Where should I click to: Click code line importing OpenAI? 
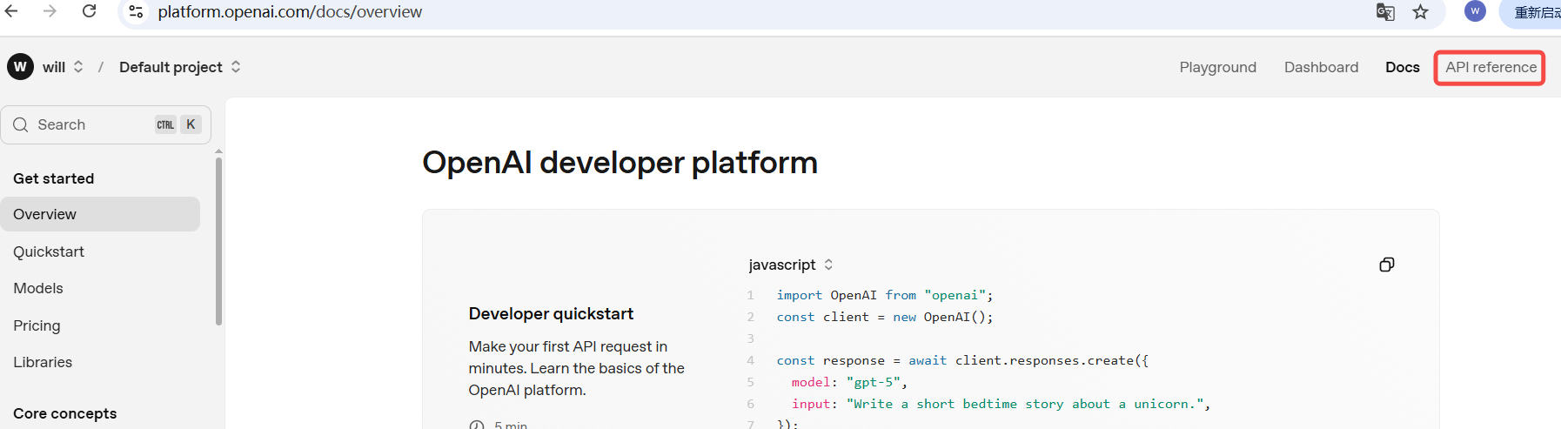coord(885,295)
